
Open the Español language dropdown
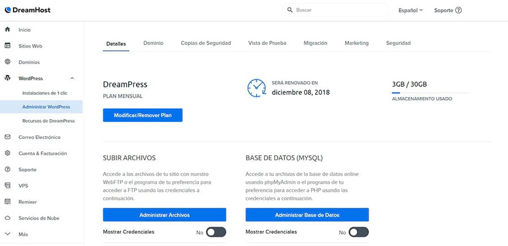(x=410, y=10)
